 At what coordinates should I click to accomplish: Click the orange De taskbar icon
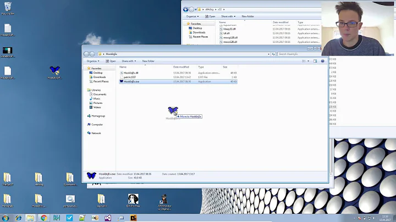tap(133, 218)
